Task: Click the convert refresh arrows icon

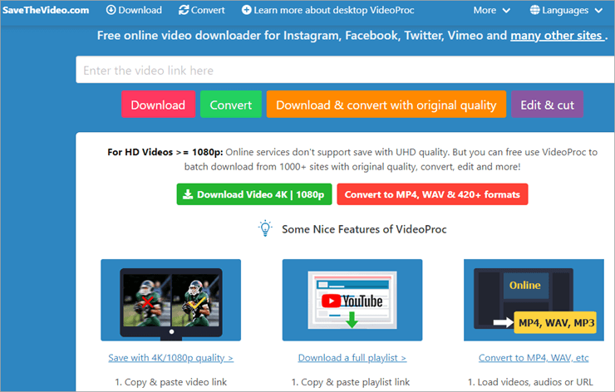Action: point(184,10)
